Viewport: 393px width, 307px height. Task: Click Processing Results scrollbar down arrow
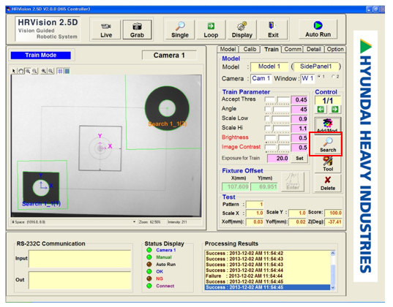pyautogui.click(x=333, y=288)
